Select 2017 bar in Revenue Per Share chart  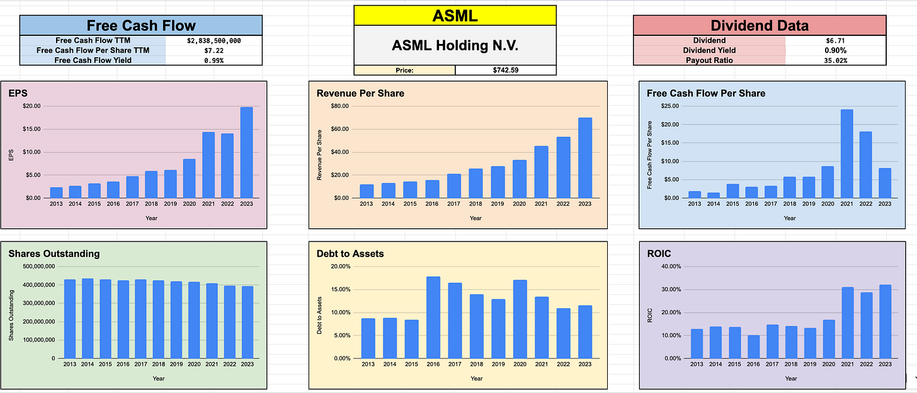tap(454, 186)
